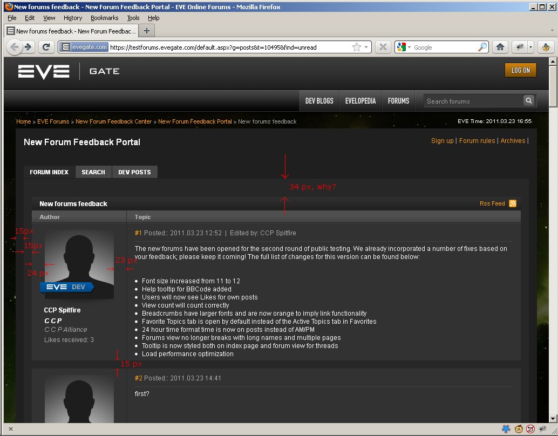The height and width of the screenshot is (436, 558).
Task: Click the EVE DEV badge on avatar
Action: 66,287
